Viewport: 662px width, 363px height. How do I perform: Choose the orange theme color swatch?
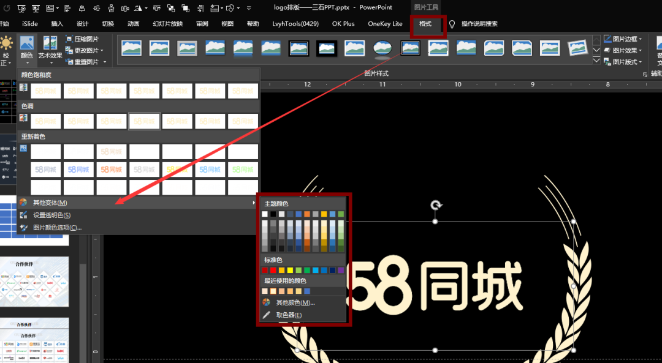[x=307, y=214]
